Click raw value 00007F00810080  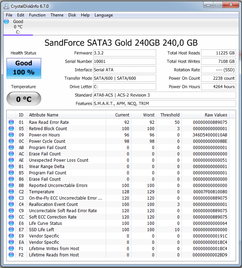pyautogui.click(x=210, y=192)
